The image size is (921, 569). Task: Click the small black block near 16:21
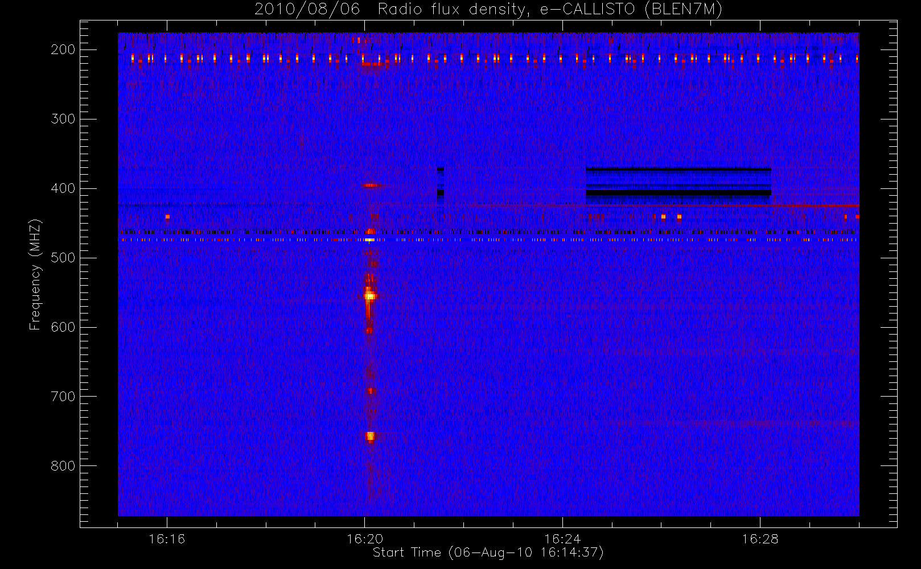pos(440,193)
